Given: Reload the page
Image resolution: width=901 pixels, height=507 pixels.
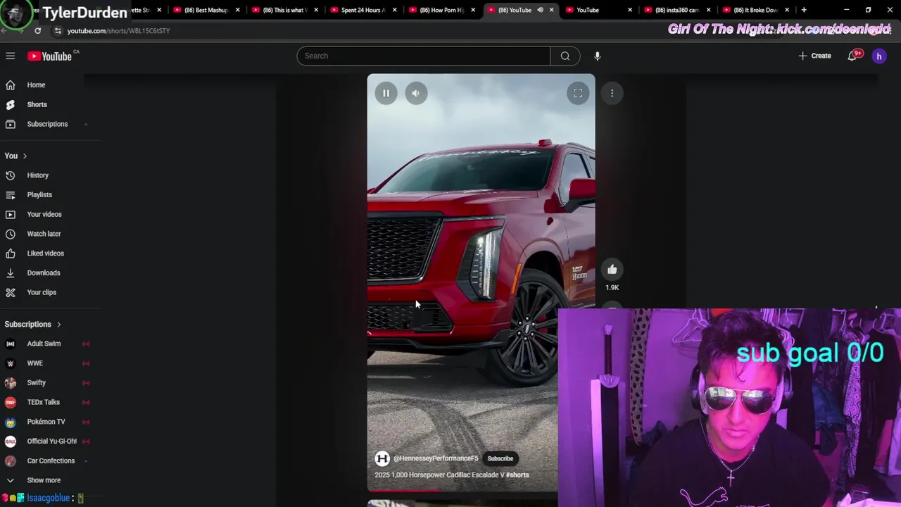Looking at the screenshot, I should point(37,31).
